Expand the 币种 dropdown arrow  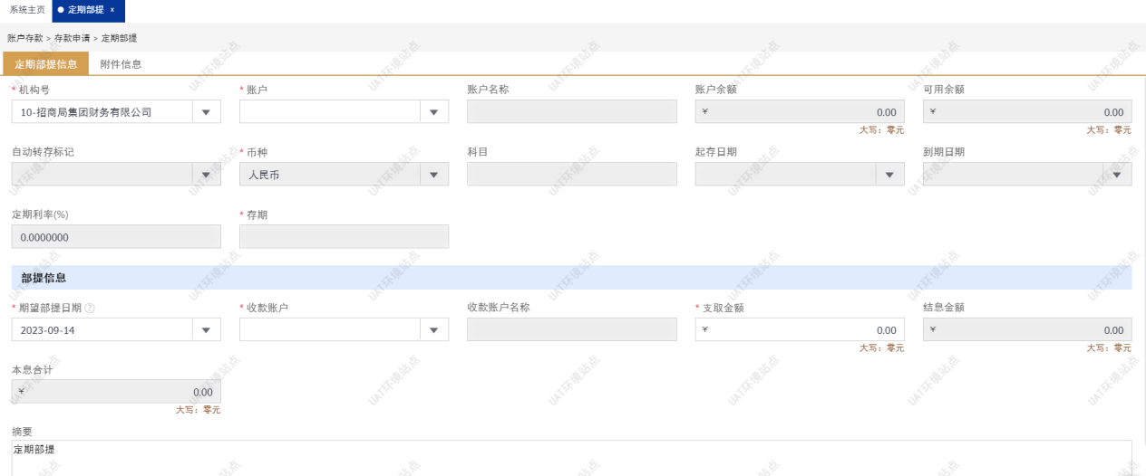(434, 175)
